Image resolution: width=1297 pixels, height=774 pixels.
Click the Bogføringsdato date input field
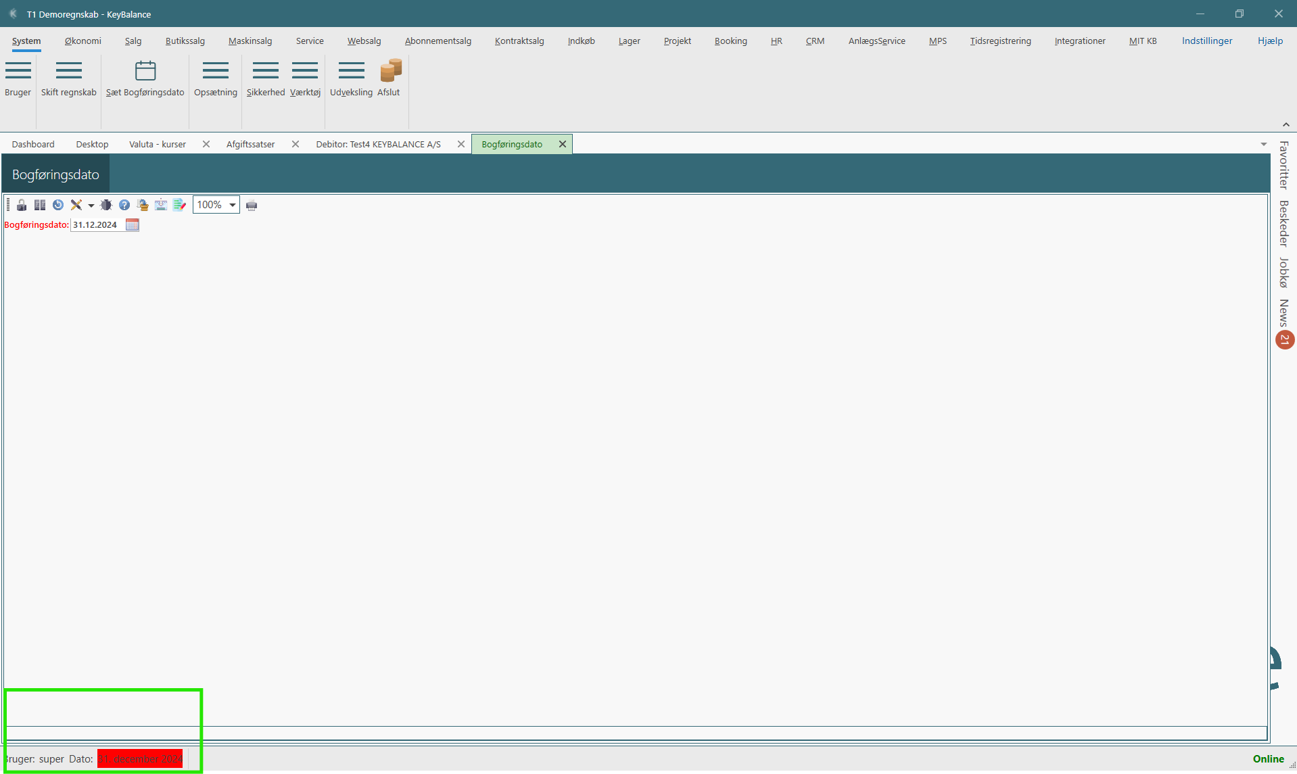[x=97, y=225]
